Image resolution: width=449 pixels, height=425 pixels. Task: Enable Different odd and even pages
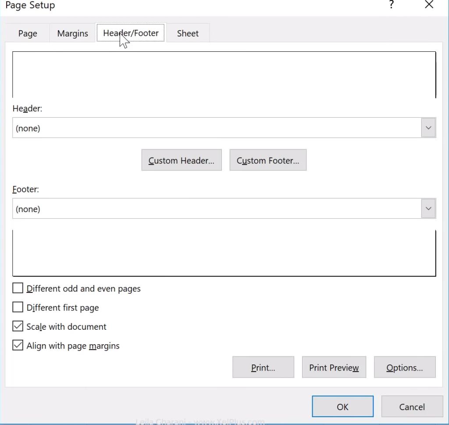click(x=18, y=288)
